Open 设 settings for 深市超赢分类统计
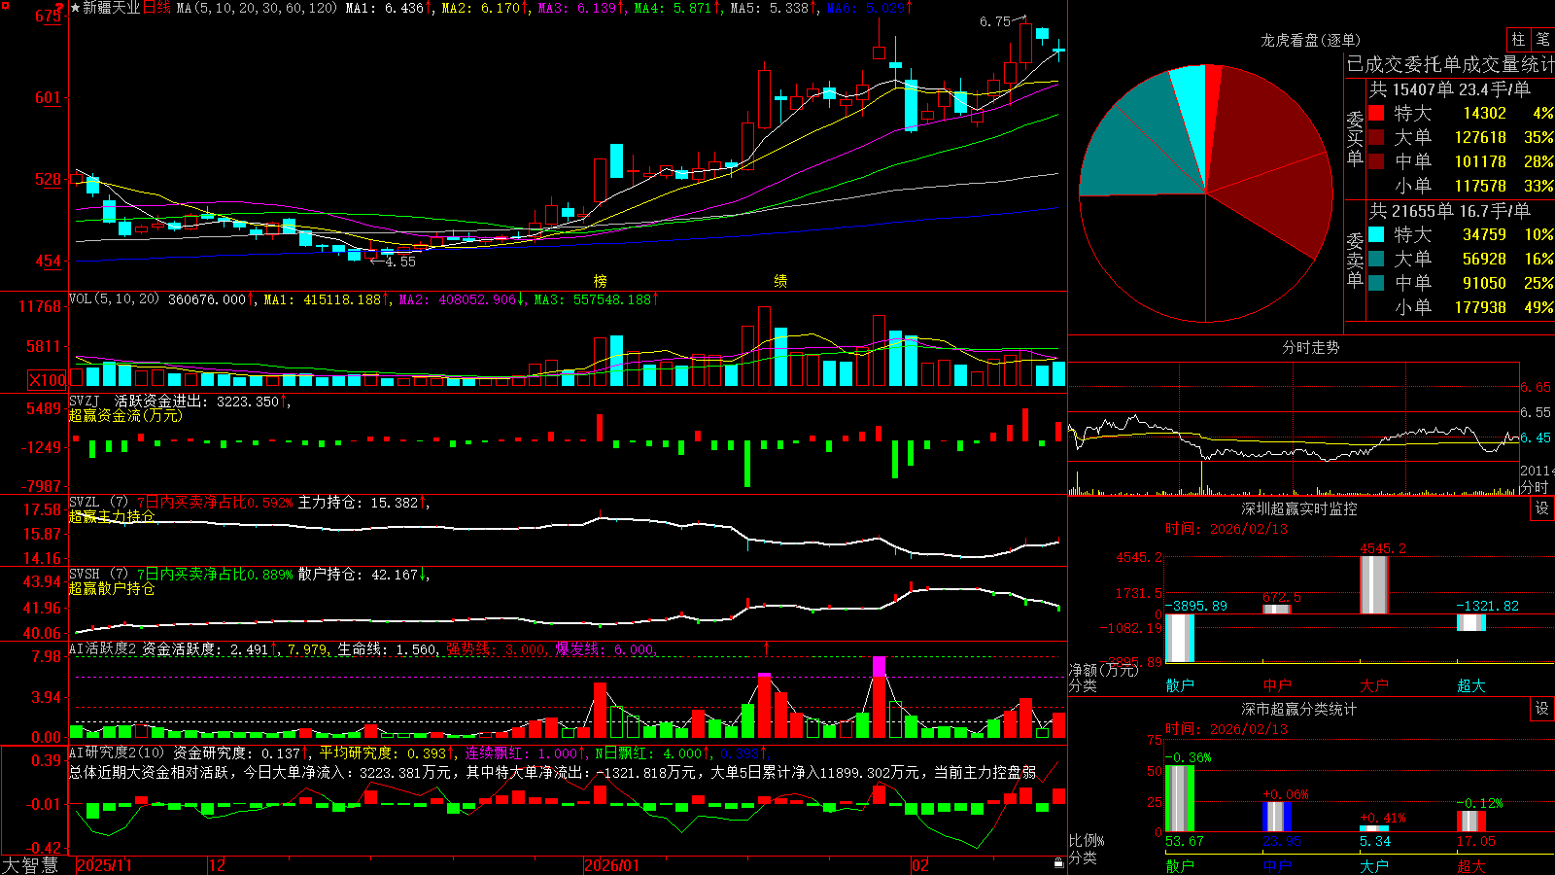Viewport: 1555px width, 875px height. [1542, 709]
